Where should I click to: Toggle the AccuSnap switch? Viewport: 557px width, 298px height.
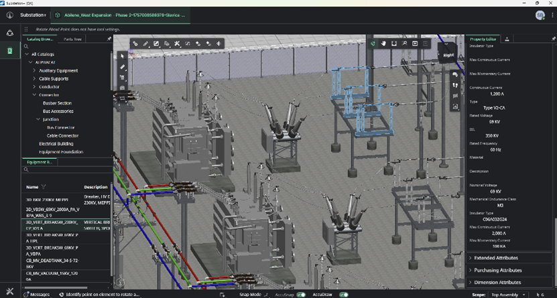(301, 294)
